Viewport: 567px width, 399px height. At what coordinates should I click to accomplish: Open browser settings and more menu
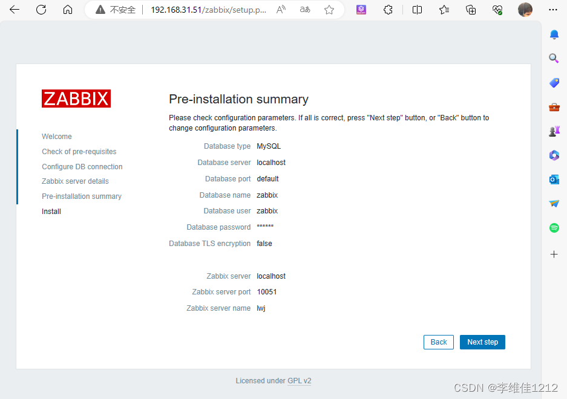[x=553, y=10]
